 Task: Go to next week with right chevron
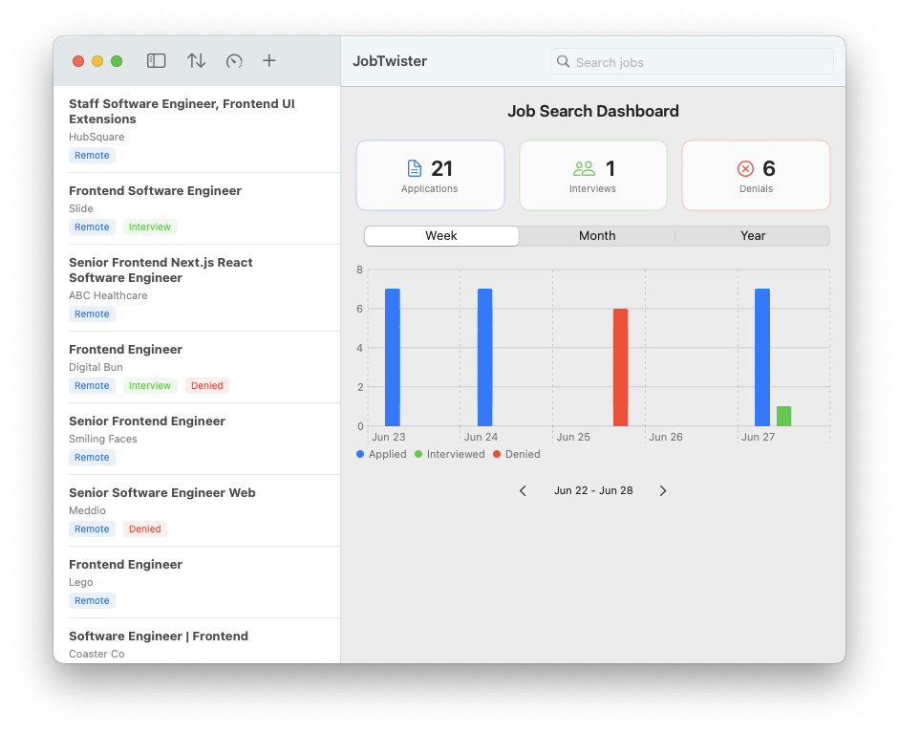663,491
